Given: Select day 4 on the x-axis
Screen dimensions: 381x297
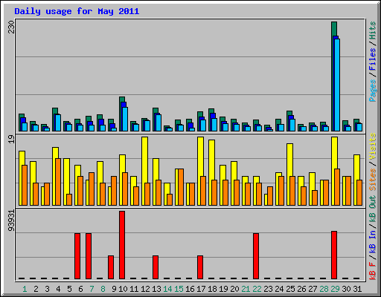Looking at the screenshot, I should 58,289.
